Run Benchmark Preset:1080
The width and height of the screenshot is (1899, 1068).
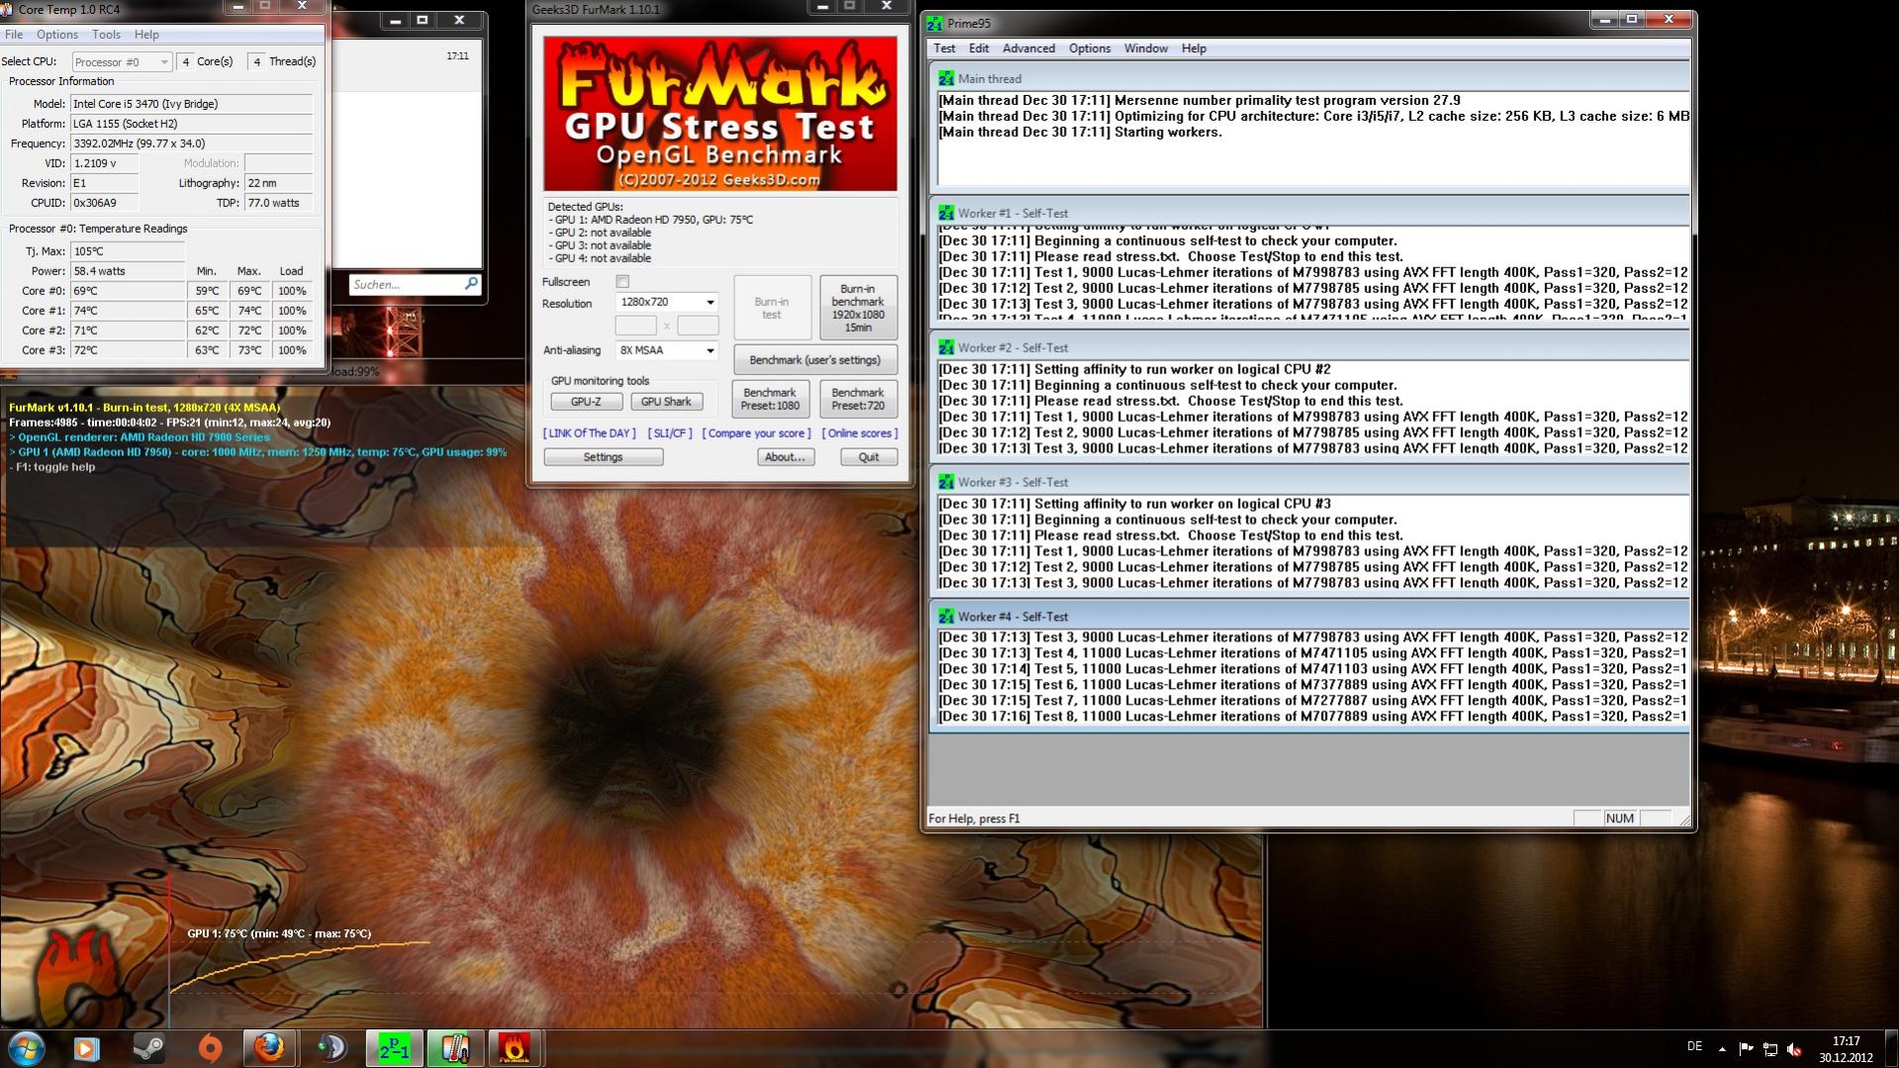pos(770,399)
